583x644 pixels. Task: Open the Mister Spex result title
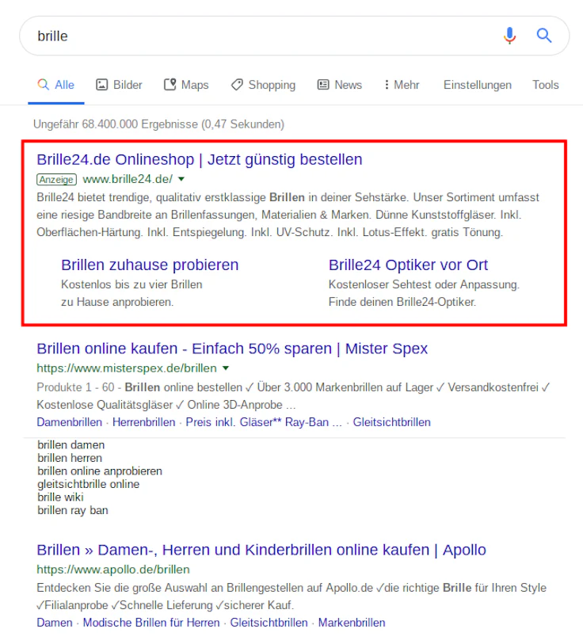232,349
